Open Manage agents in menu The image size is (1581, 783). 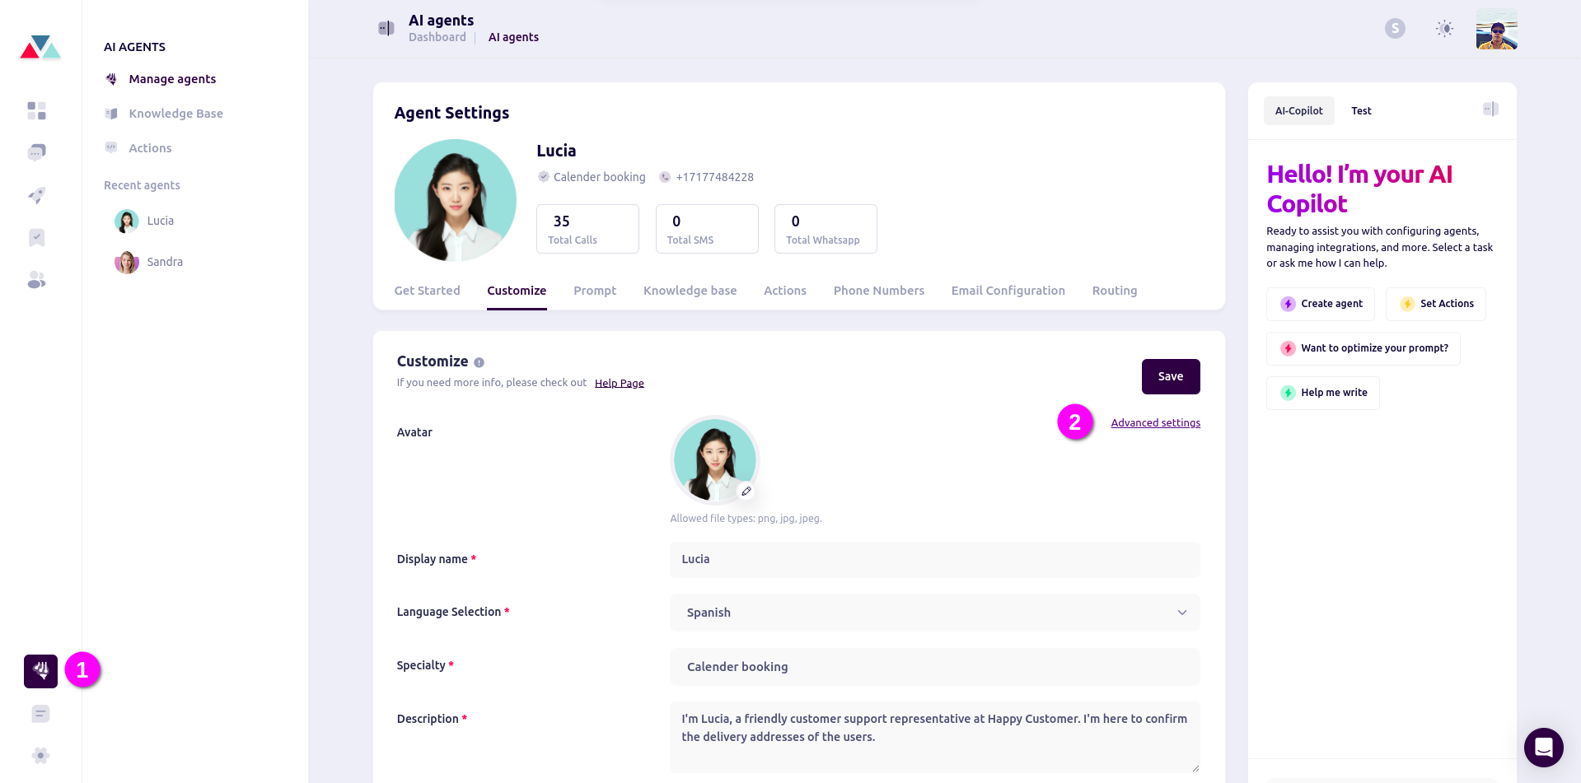point(172,79)
